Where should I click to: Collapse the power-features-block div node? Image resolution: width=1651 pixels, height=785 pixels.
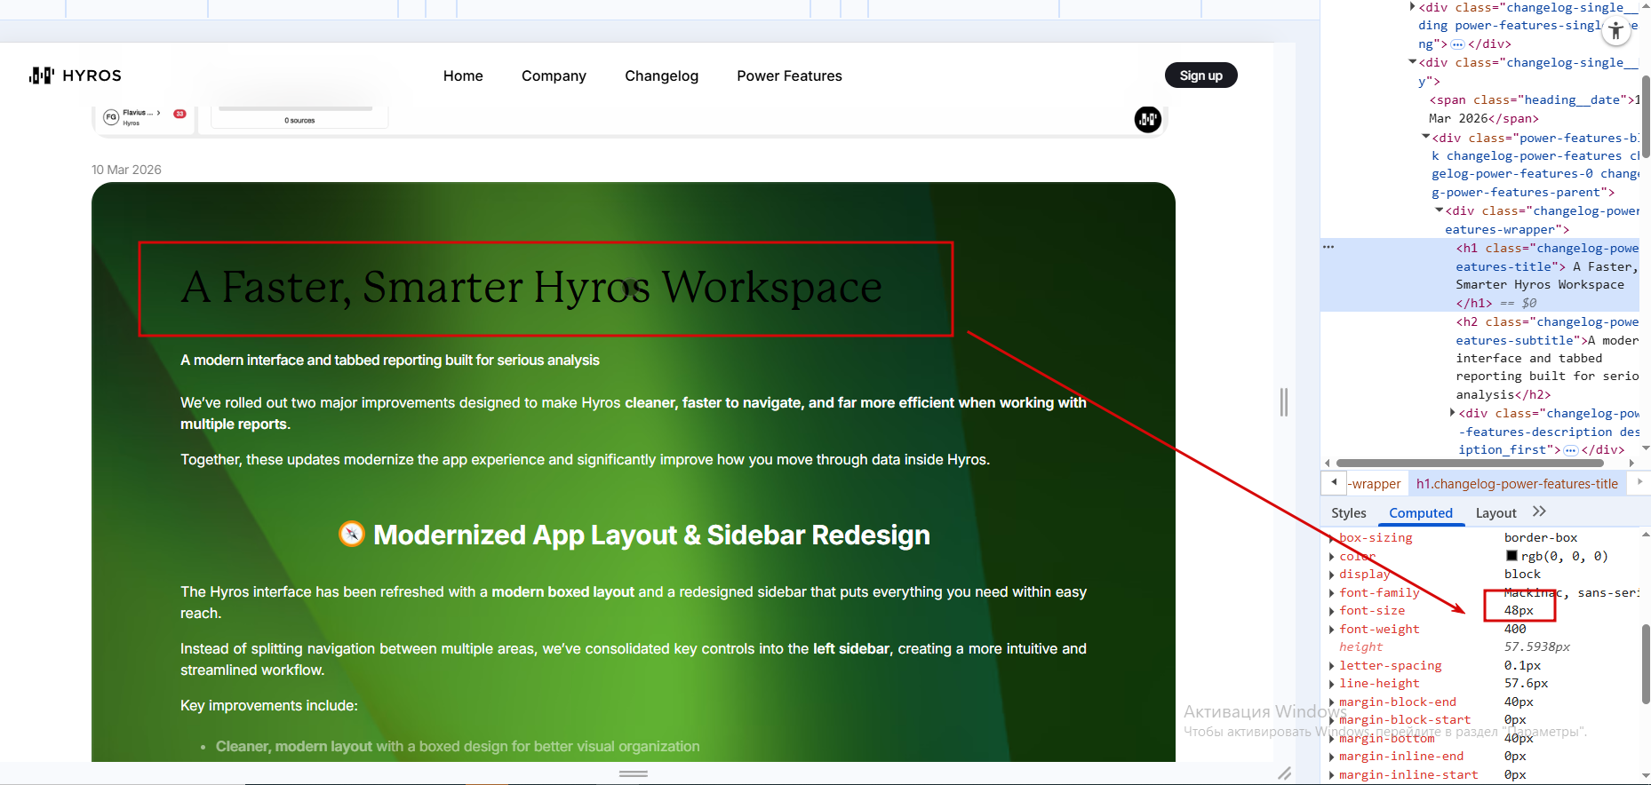(x=1426, y=137)
